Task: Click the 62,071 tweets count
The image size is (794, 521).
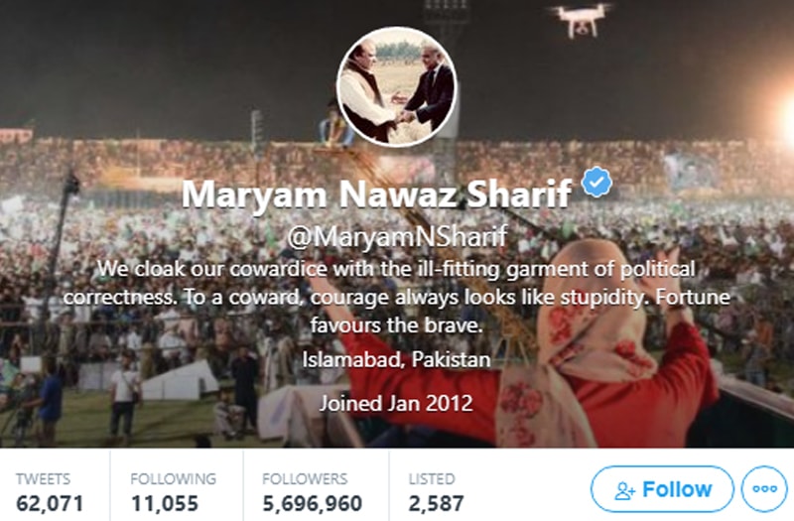Action: pyautogui.click(x=50, y=504)
